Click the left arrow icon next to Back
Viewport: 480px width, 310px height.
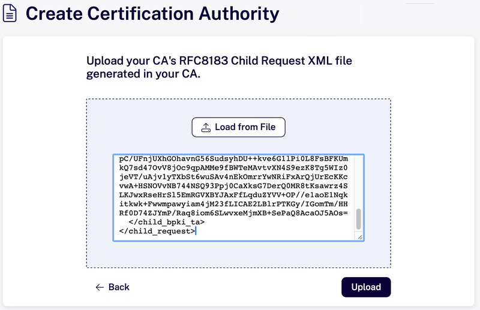coord(100,287)
